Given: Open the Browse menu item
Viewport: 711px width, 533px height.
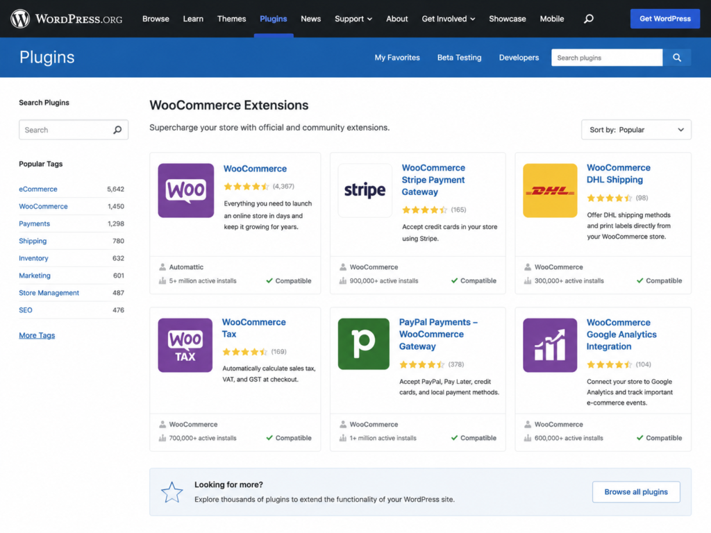Looking at the screenshot, I should 156,19.
